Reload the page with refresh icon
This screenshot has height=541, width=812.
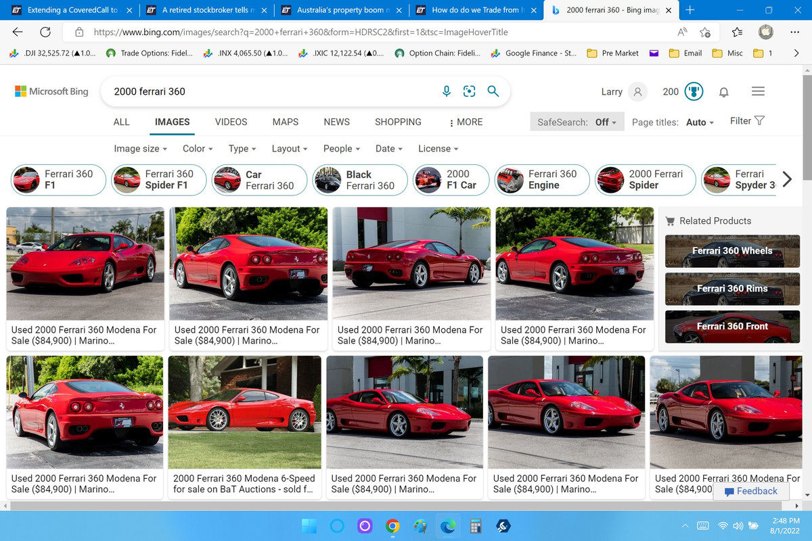46,32
